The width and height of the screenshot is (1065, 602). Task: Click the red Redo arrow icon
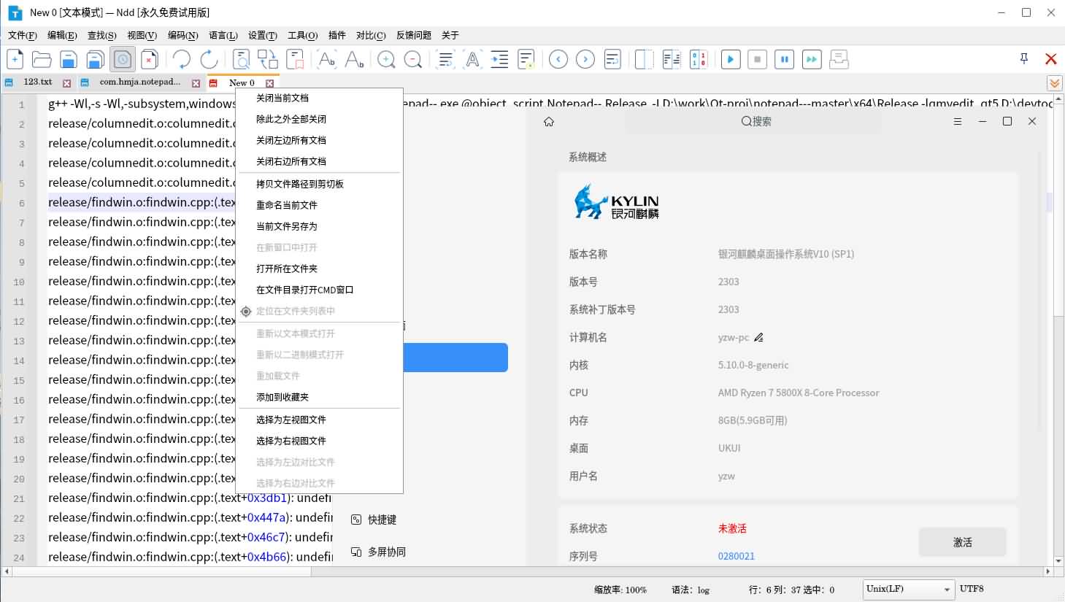[x=209, y=59]
